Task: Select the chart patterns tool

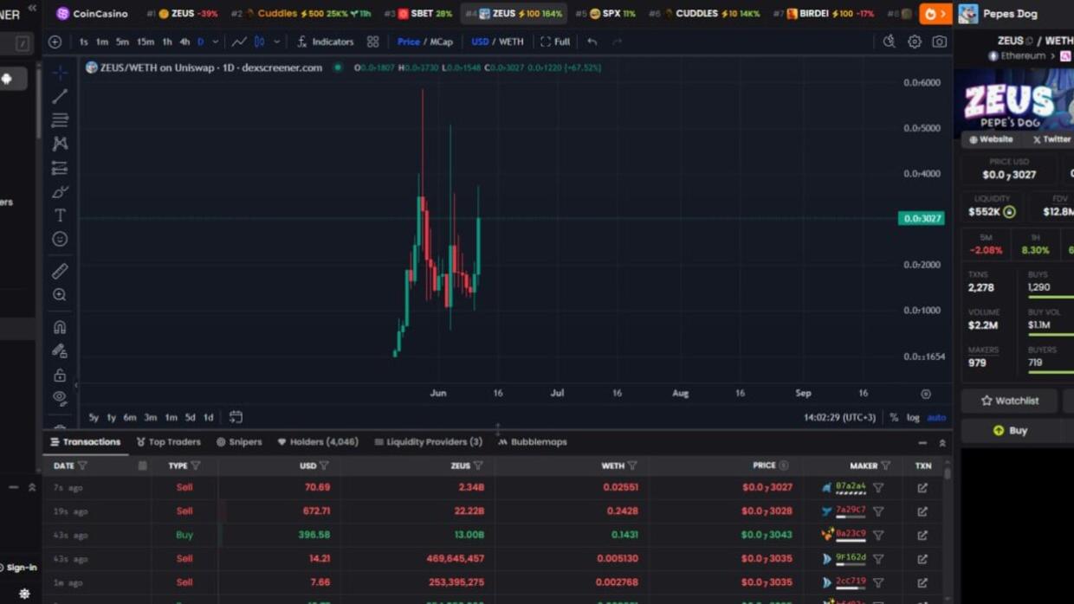Action: point(60,144)
